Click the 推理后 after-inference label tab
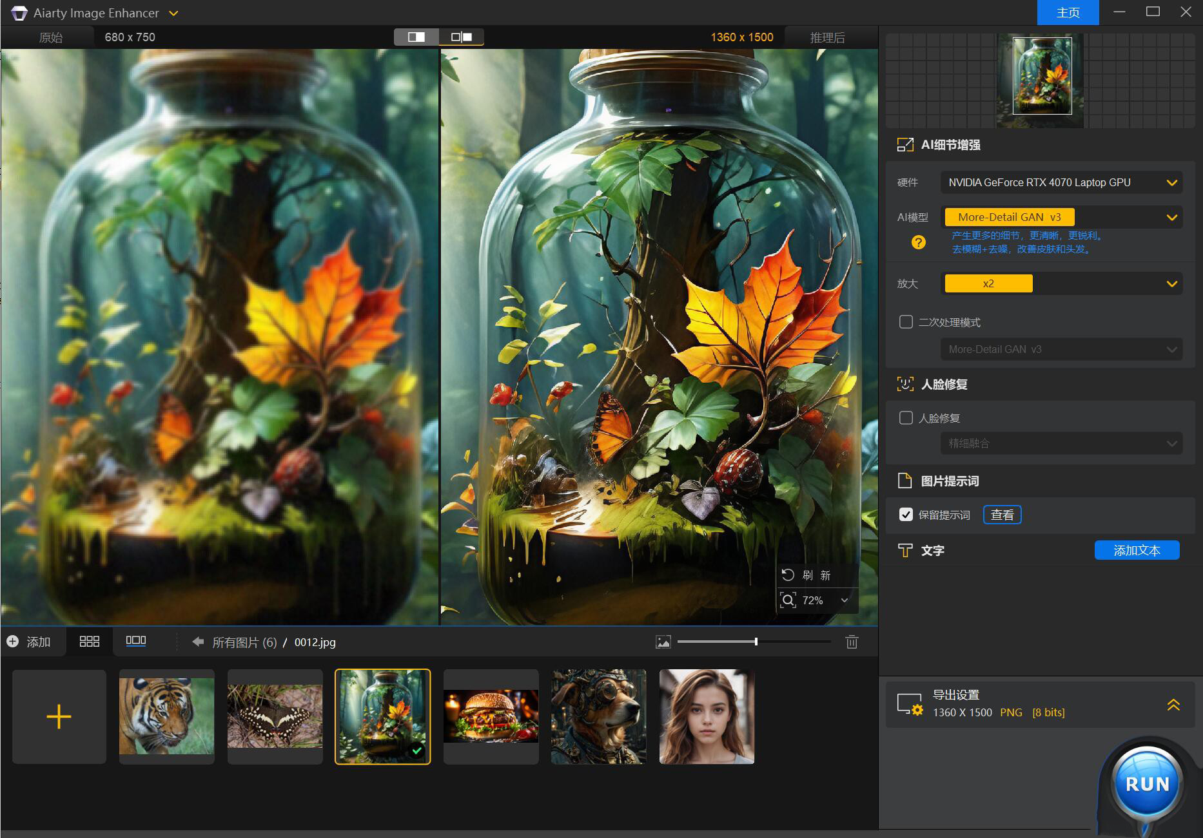 coord(827,37)
